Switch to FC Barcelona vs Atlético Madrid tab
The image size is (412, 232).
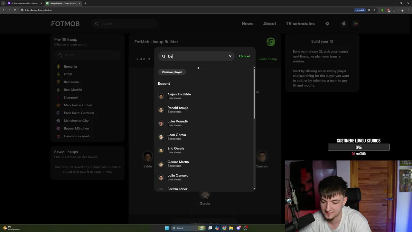(x=24, y=3)
